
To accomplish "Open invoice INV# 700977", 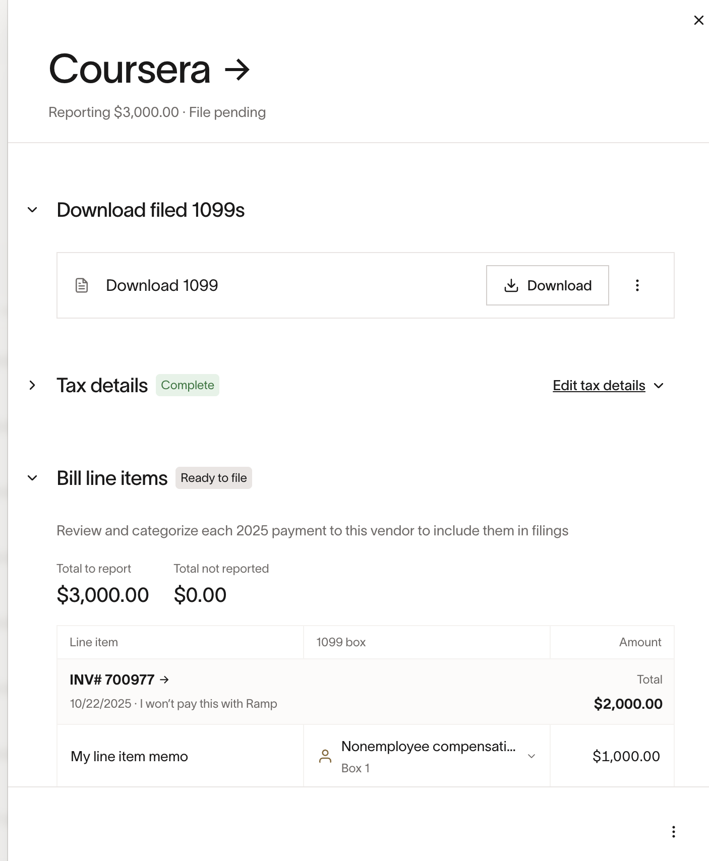I will (x=119, y=680).
